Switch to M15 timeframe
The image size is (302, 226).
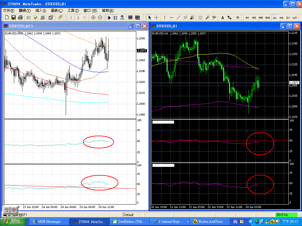(x=261, y=18)
